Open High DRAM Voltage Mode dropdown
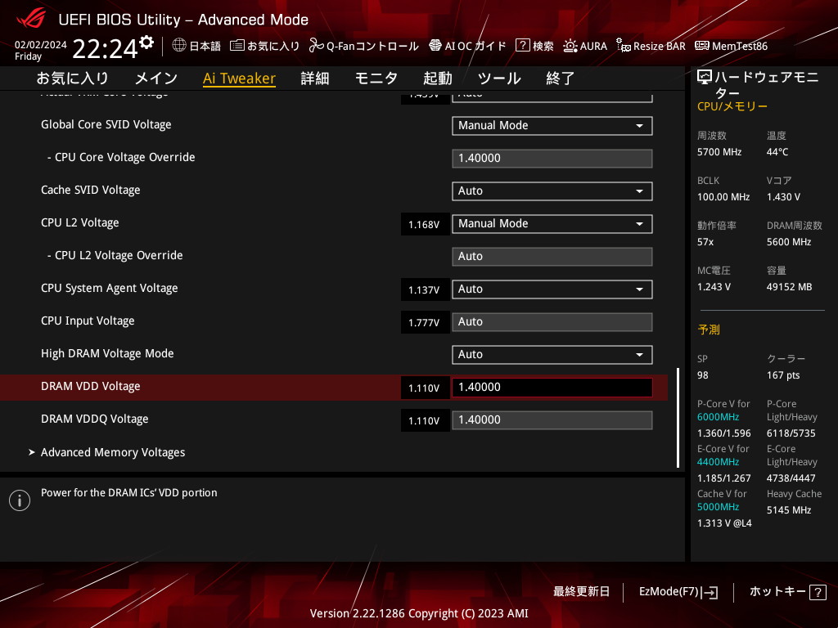The image size is (838, 628). (x=552, y=355)
